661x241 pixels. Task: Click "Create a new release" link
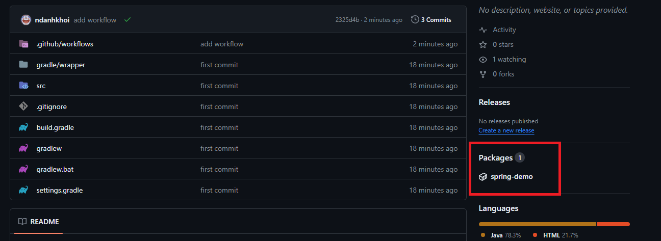[x=506, y=130]
